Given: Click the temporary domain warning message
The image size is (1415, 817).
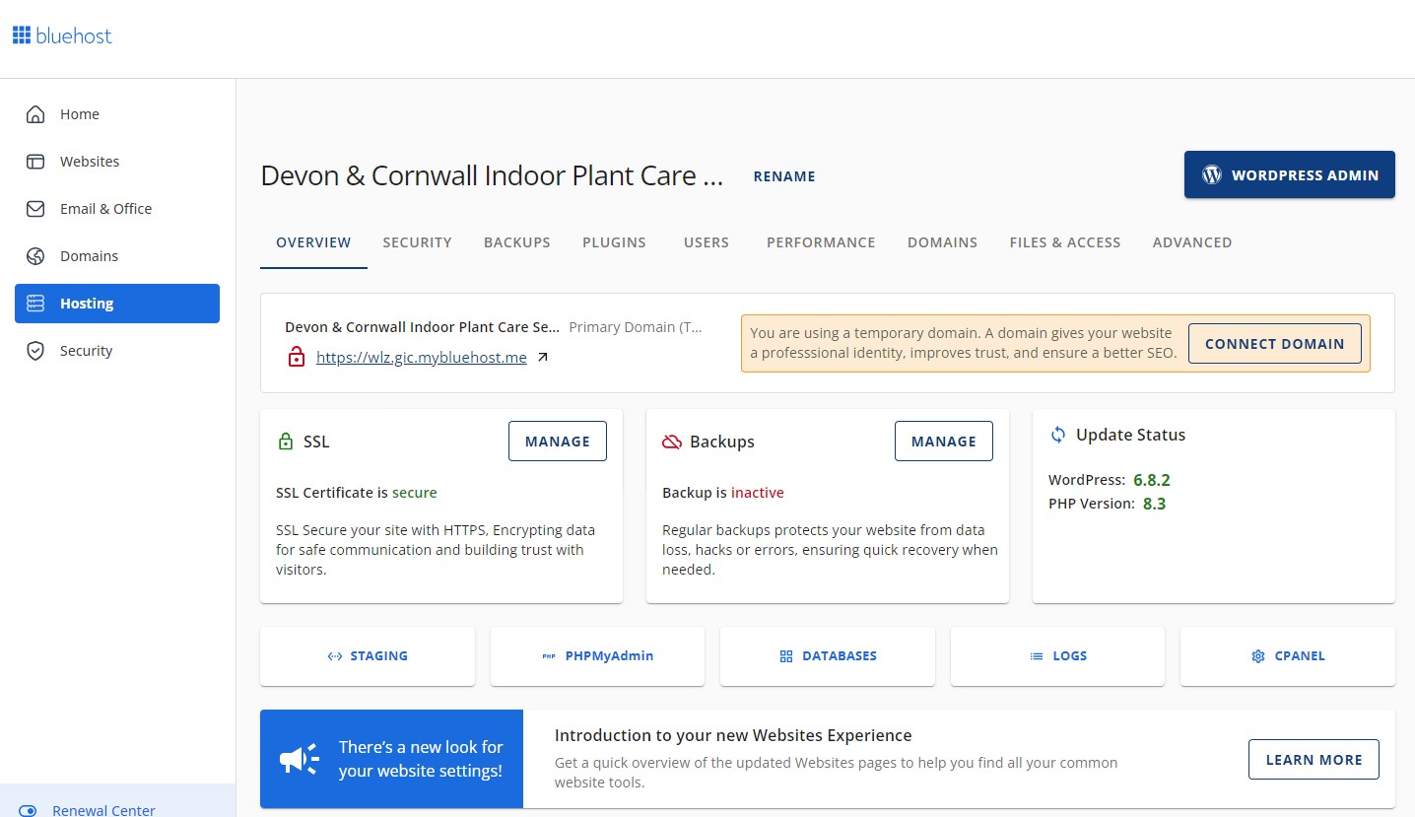Looking at the screenshot, I should click(x=964, y=343).
